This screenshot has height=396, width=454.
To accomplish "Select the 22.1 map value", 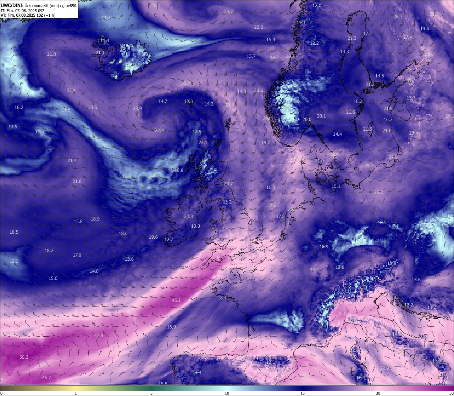I will tap(203, 142).
